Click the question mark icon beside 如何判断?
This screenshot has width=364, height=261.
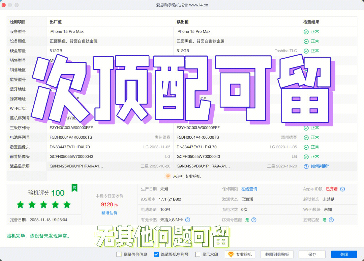[306, 166]
